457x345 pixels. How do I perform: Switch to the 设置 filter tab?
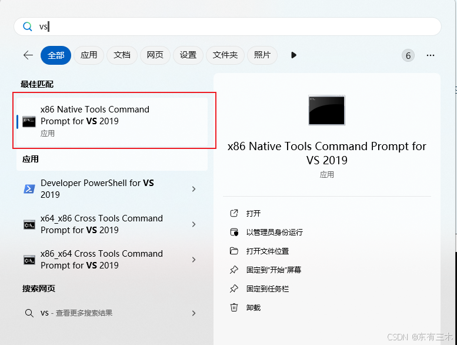click(x=188, y=55)
